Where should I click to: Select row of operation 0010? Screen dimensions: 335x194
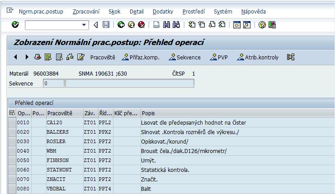tap(12, 122)
